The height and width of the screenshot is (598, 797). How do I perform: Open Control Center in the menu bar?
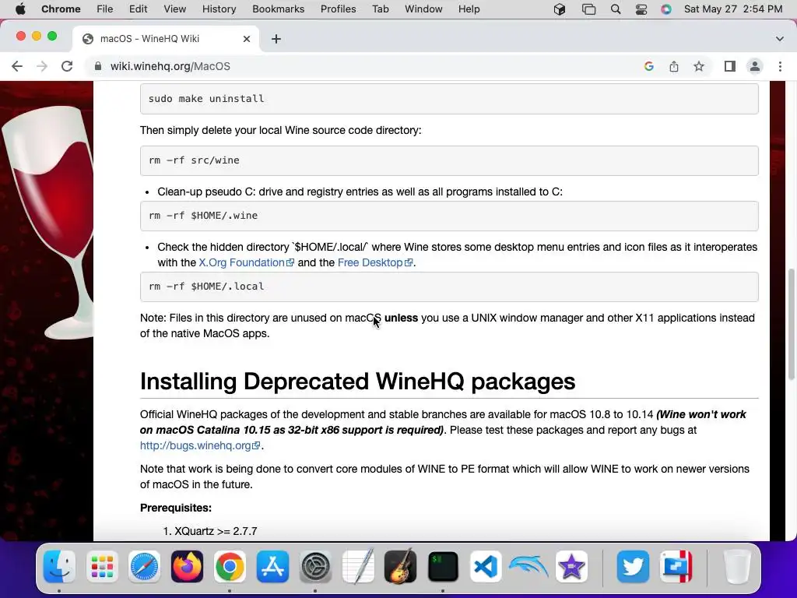[641, 9]
